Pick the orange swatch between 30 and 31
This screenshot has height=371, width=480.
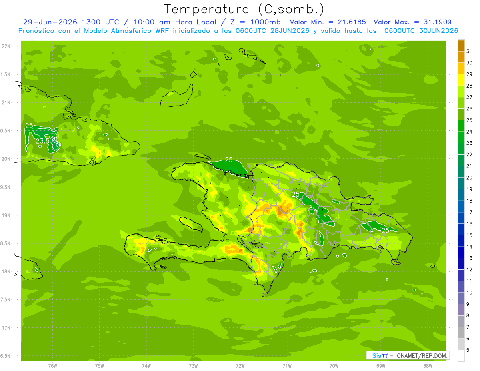[461, 57]
